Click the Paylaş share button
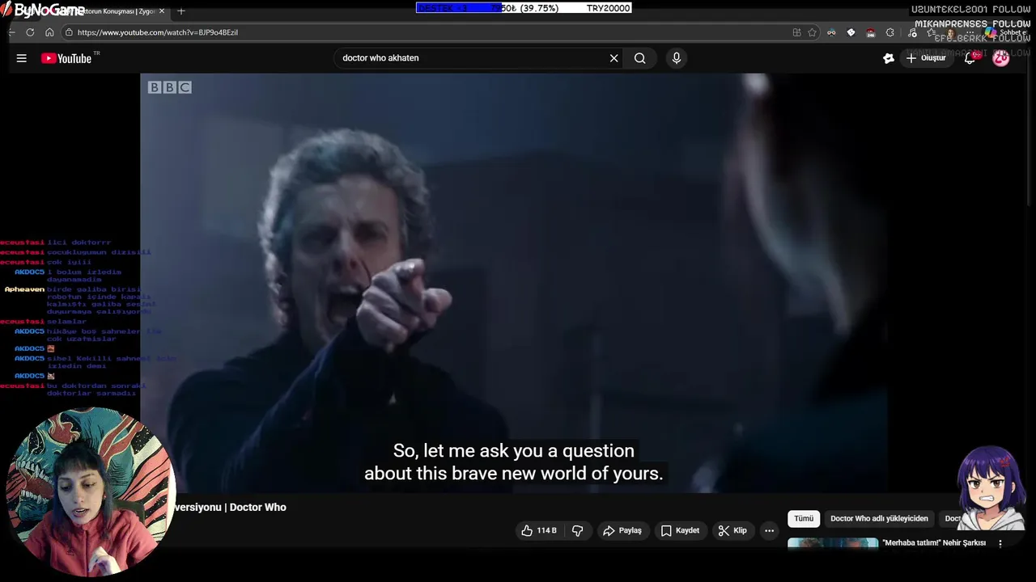Viewport: 1036px width, 582px height. click(622, 530)
